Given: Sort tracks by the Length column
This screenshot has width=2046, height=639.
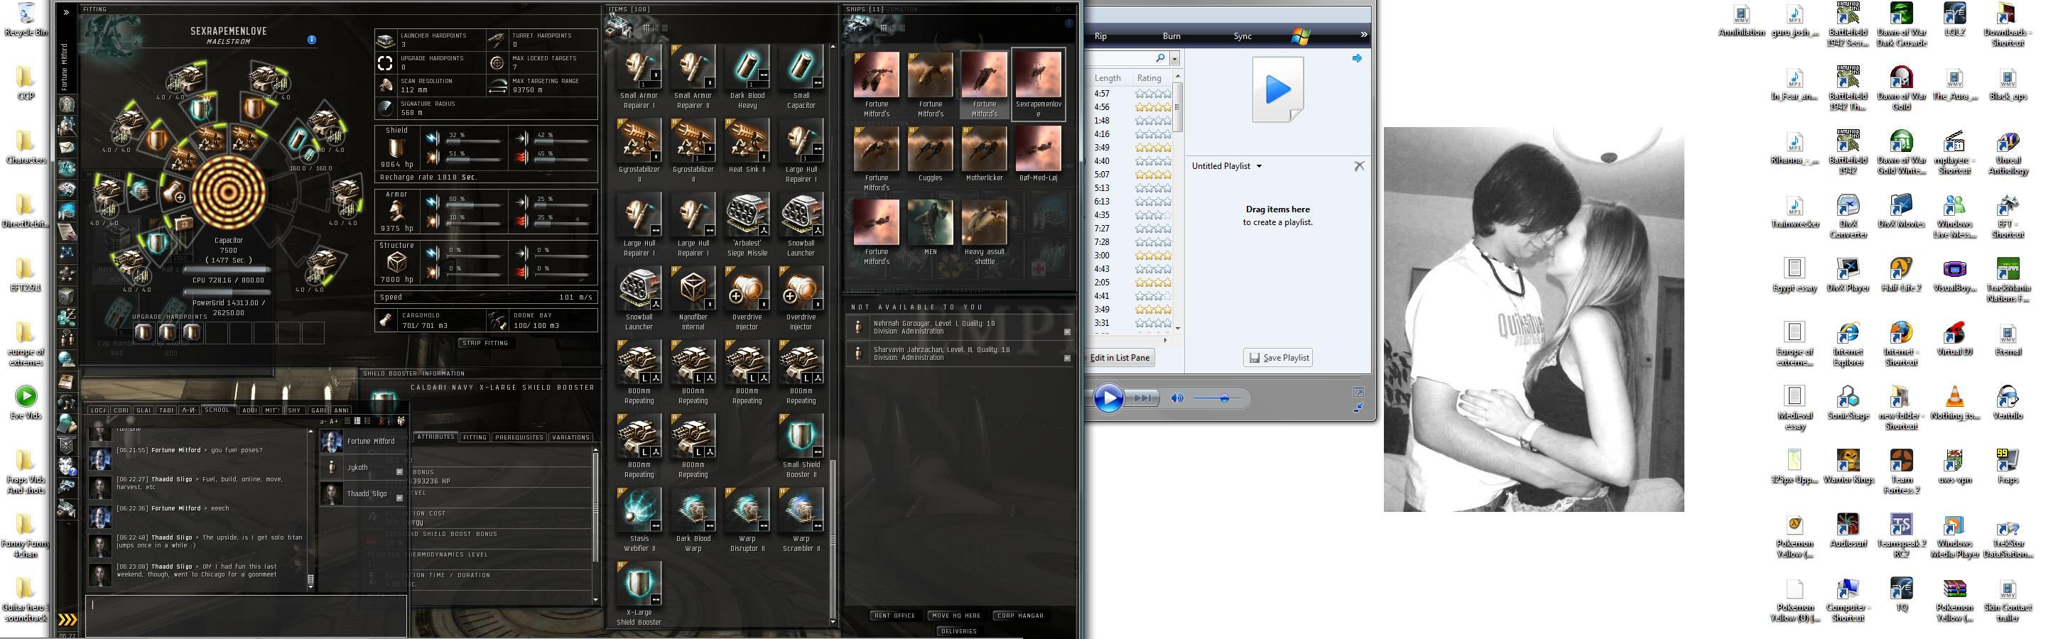Looking at the screenshot, I should (1108, 78).
